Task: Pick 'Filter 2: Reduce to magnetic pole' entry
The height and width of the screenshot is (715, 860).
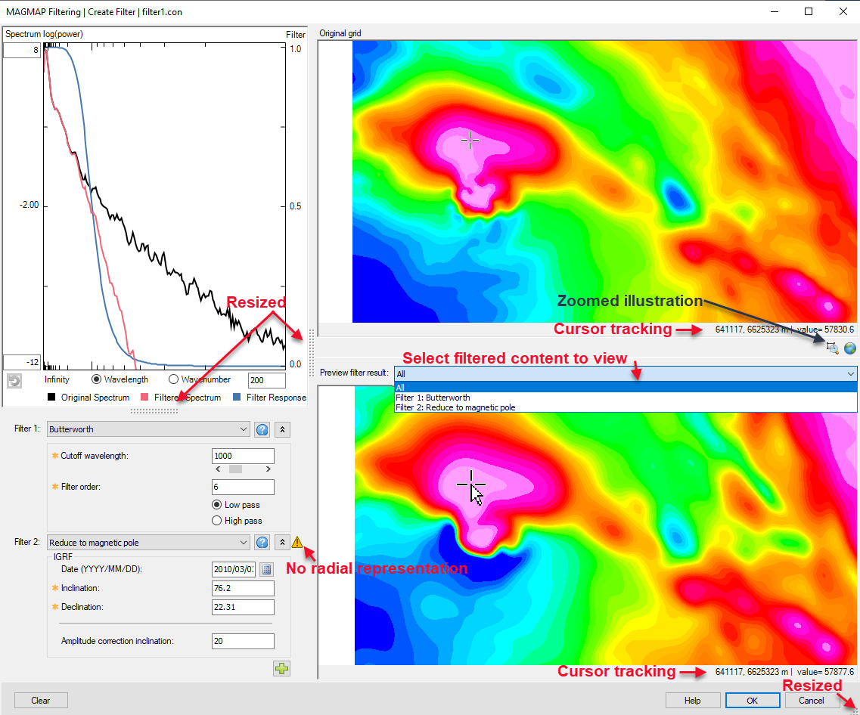Action: click(455, 407)
